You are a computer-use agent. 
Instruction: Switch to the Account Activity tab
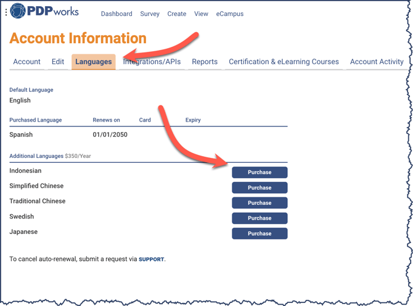(x=377, y=62)
